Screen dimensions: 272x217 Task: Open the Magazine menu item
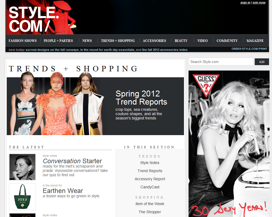coord(255,41)
